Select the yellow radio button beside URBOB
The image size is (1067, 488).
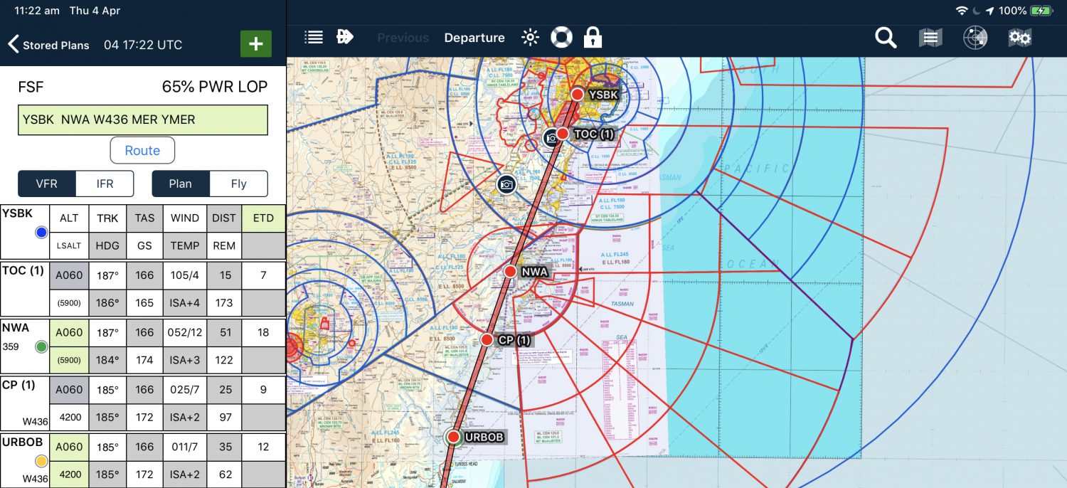pos(41,460)
